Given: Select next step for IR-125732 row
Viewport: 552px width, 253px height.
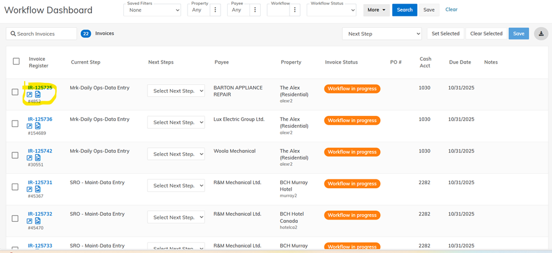Looking at the screenshot, I should point(176,218).
